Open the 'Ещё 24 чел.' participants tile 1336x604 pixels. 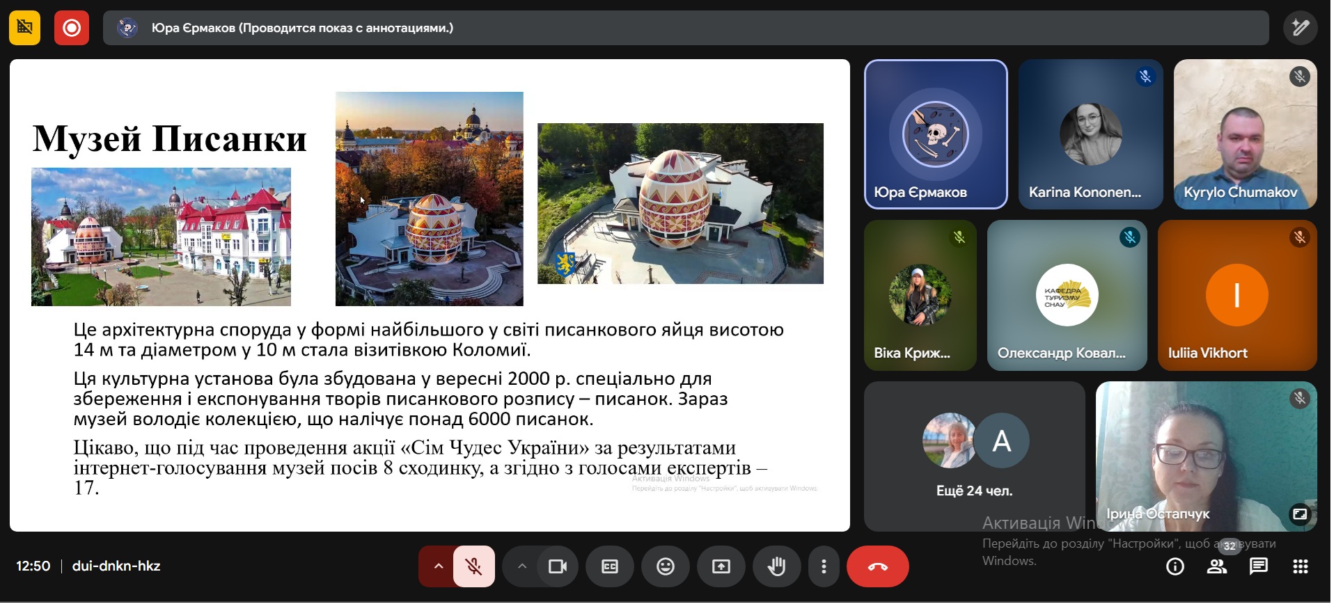pyautogui.click(x=974, y=456)
